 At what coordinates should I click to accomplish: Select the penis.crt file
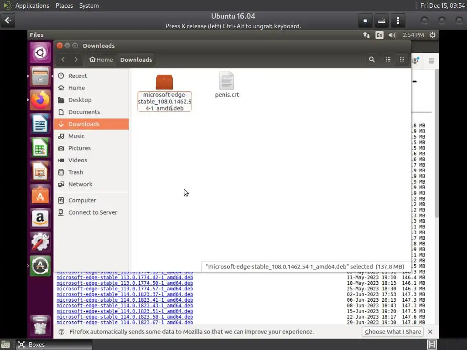tap(227, 85)
